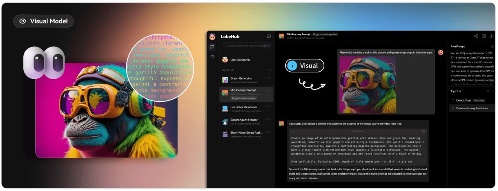Click the Visual info pill
Viewport: 498px width, 191px height.
(x=305, y=66)
